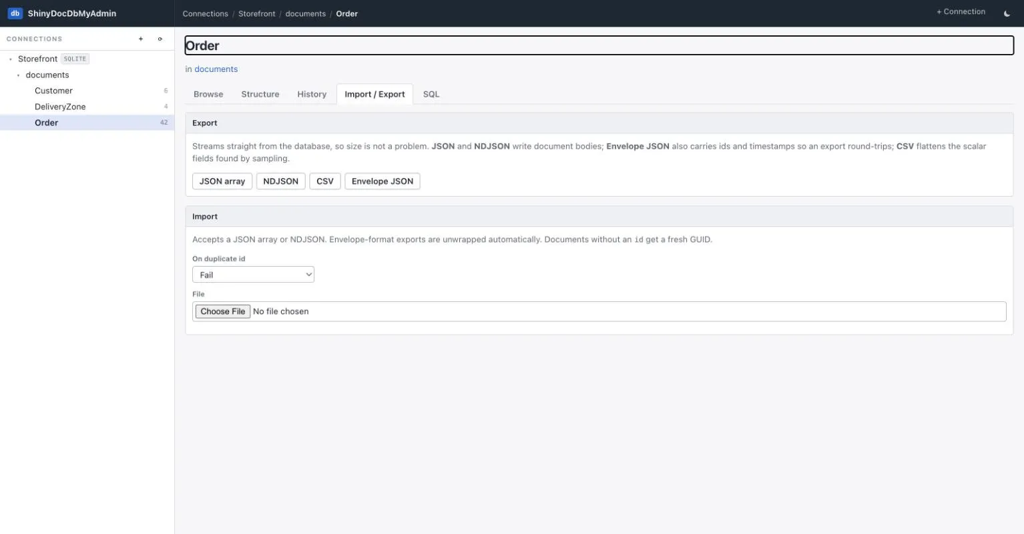Click Choose File button
1024x534 pixels.
(223, 311)
